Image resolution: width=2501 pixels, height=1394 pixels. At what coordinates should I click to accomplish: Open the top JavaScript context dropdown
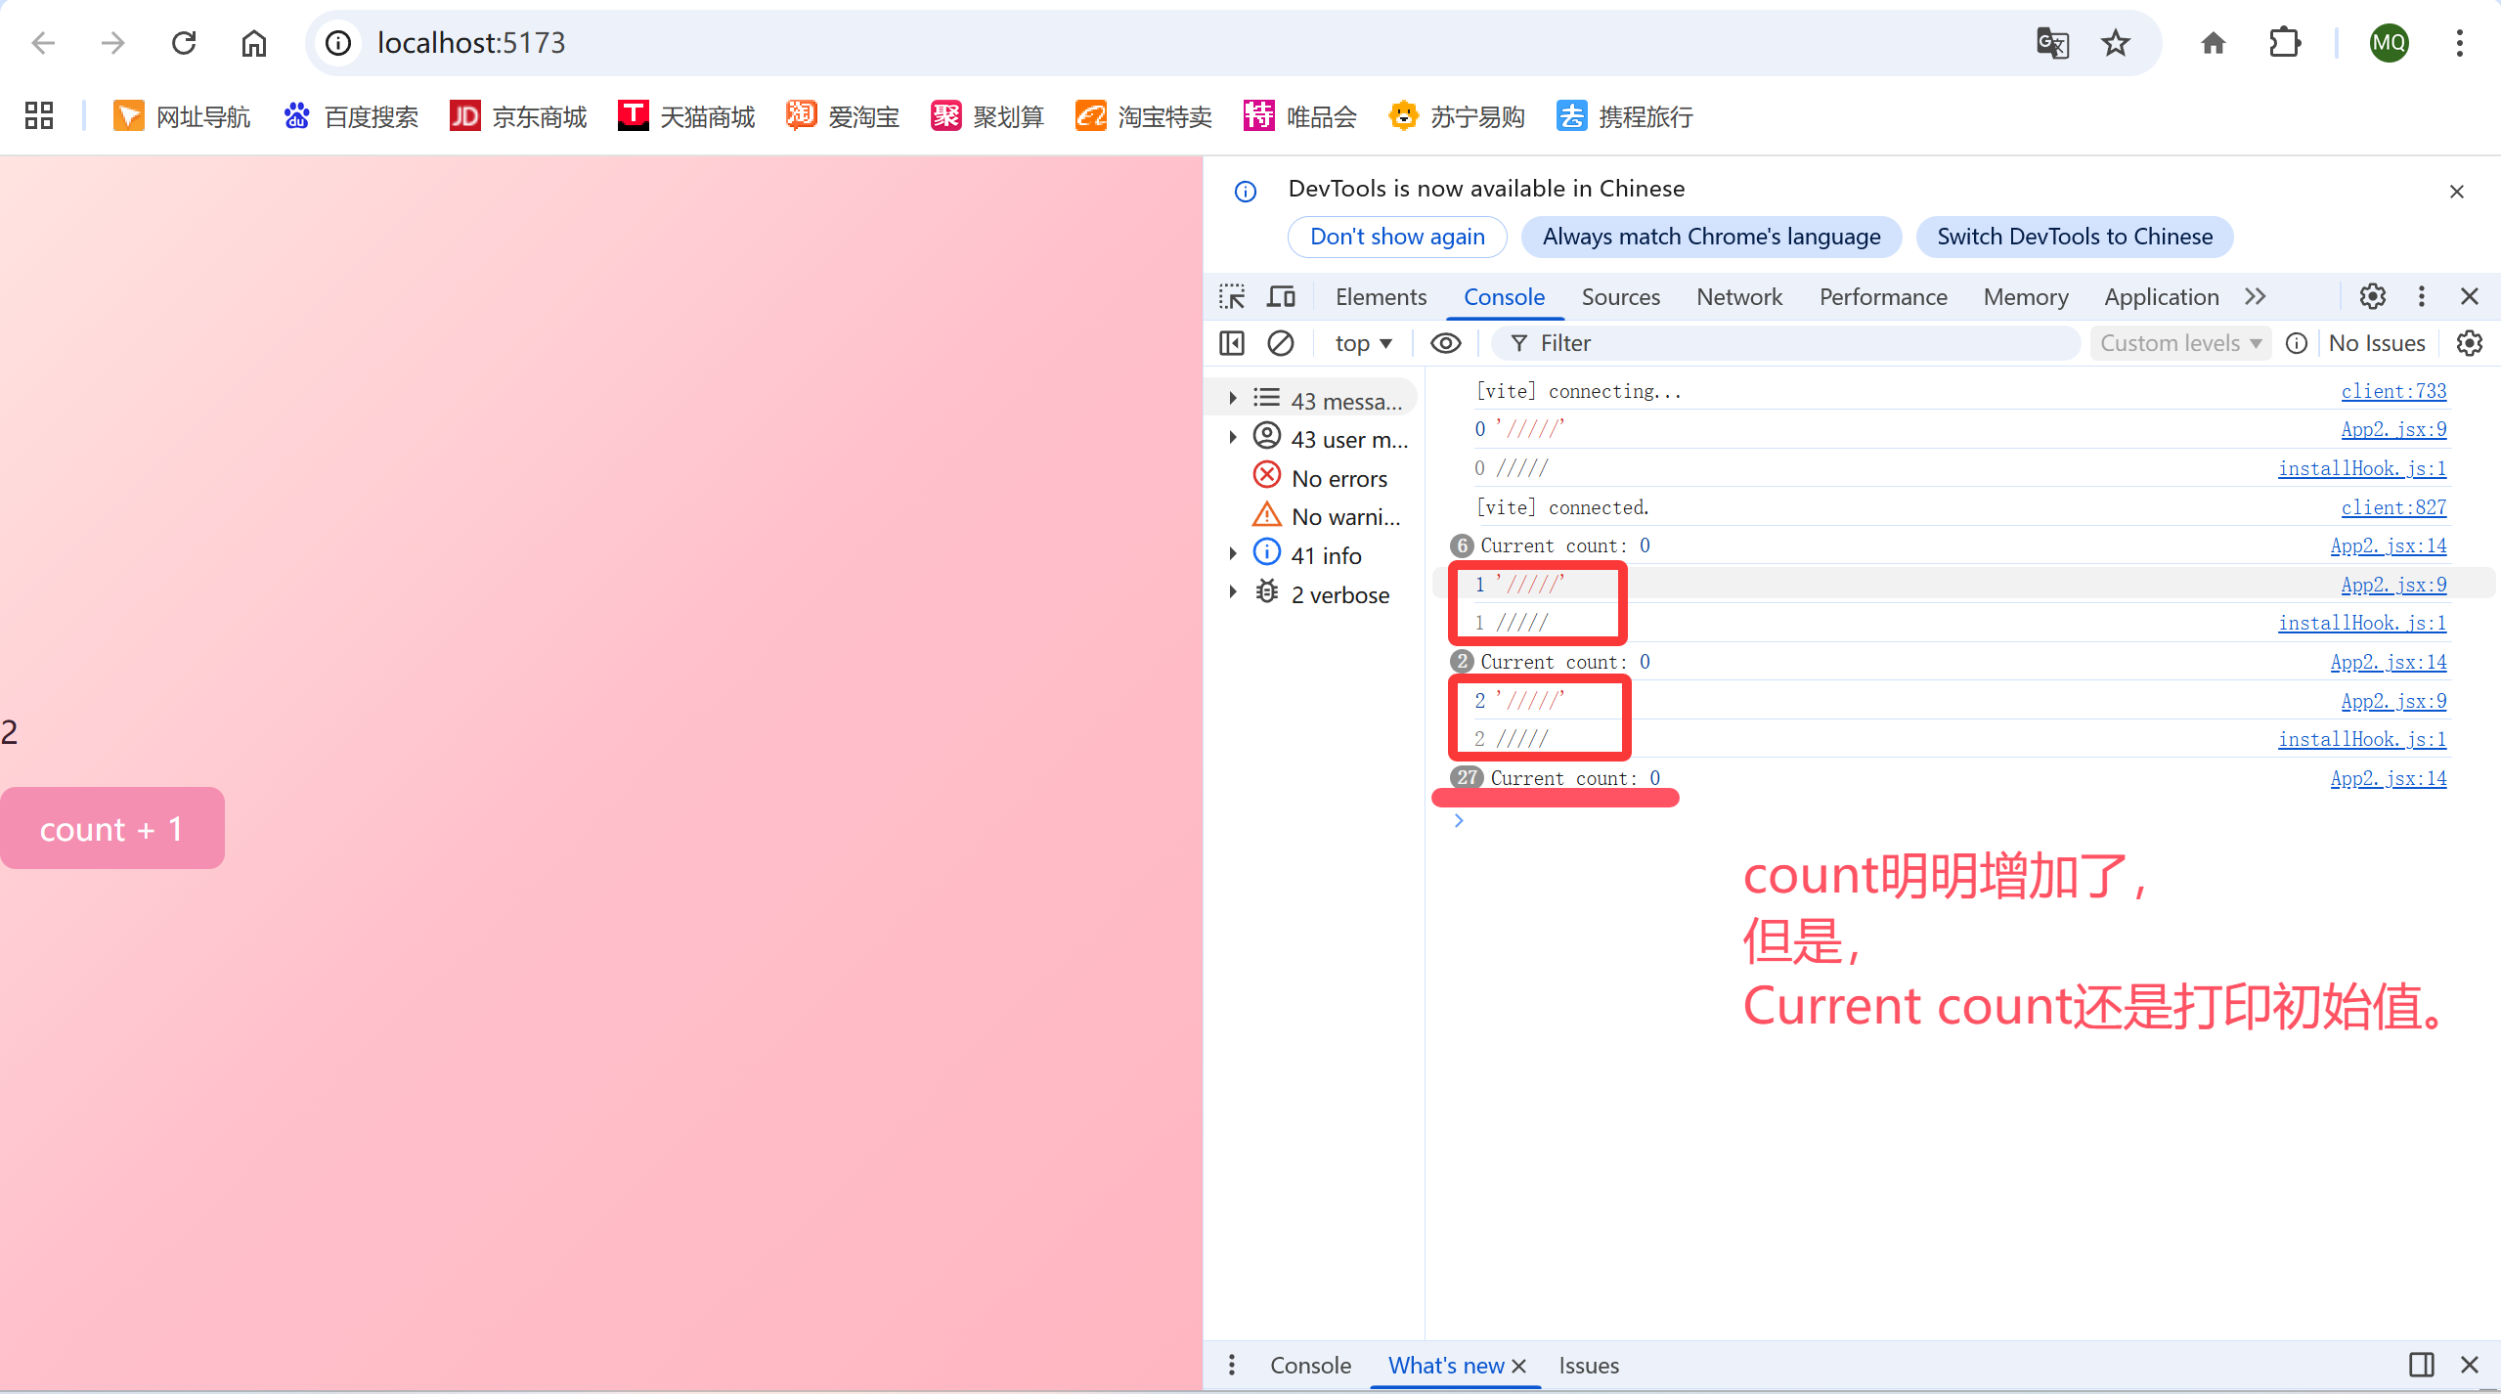tap(1363, 343)
